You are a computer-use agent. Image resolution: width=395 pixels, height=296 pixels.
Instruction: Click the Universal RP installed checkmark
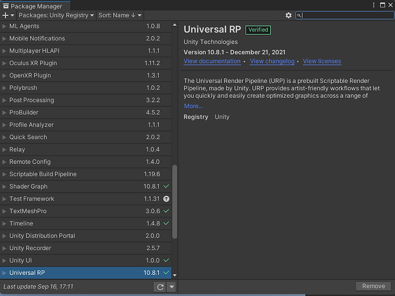point(166,273)
